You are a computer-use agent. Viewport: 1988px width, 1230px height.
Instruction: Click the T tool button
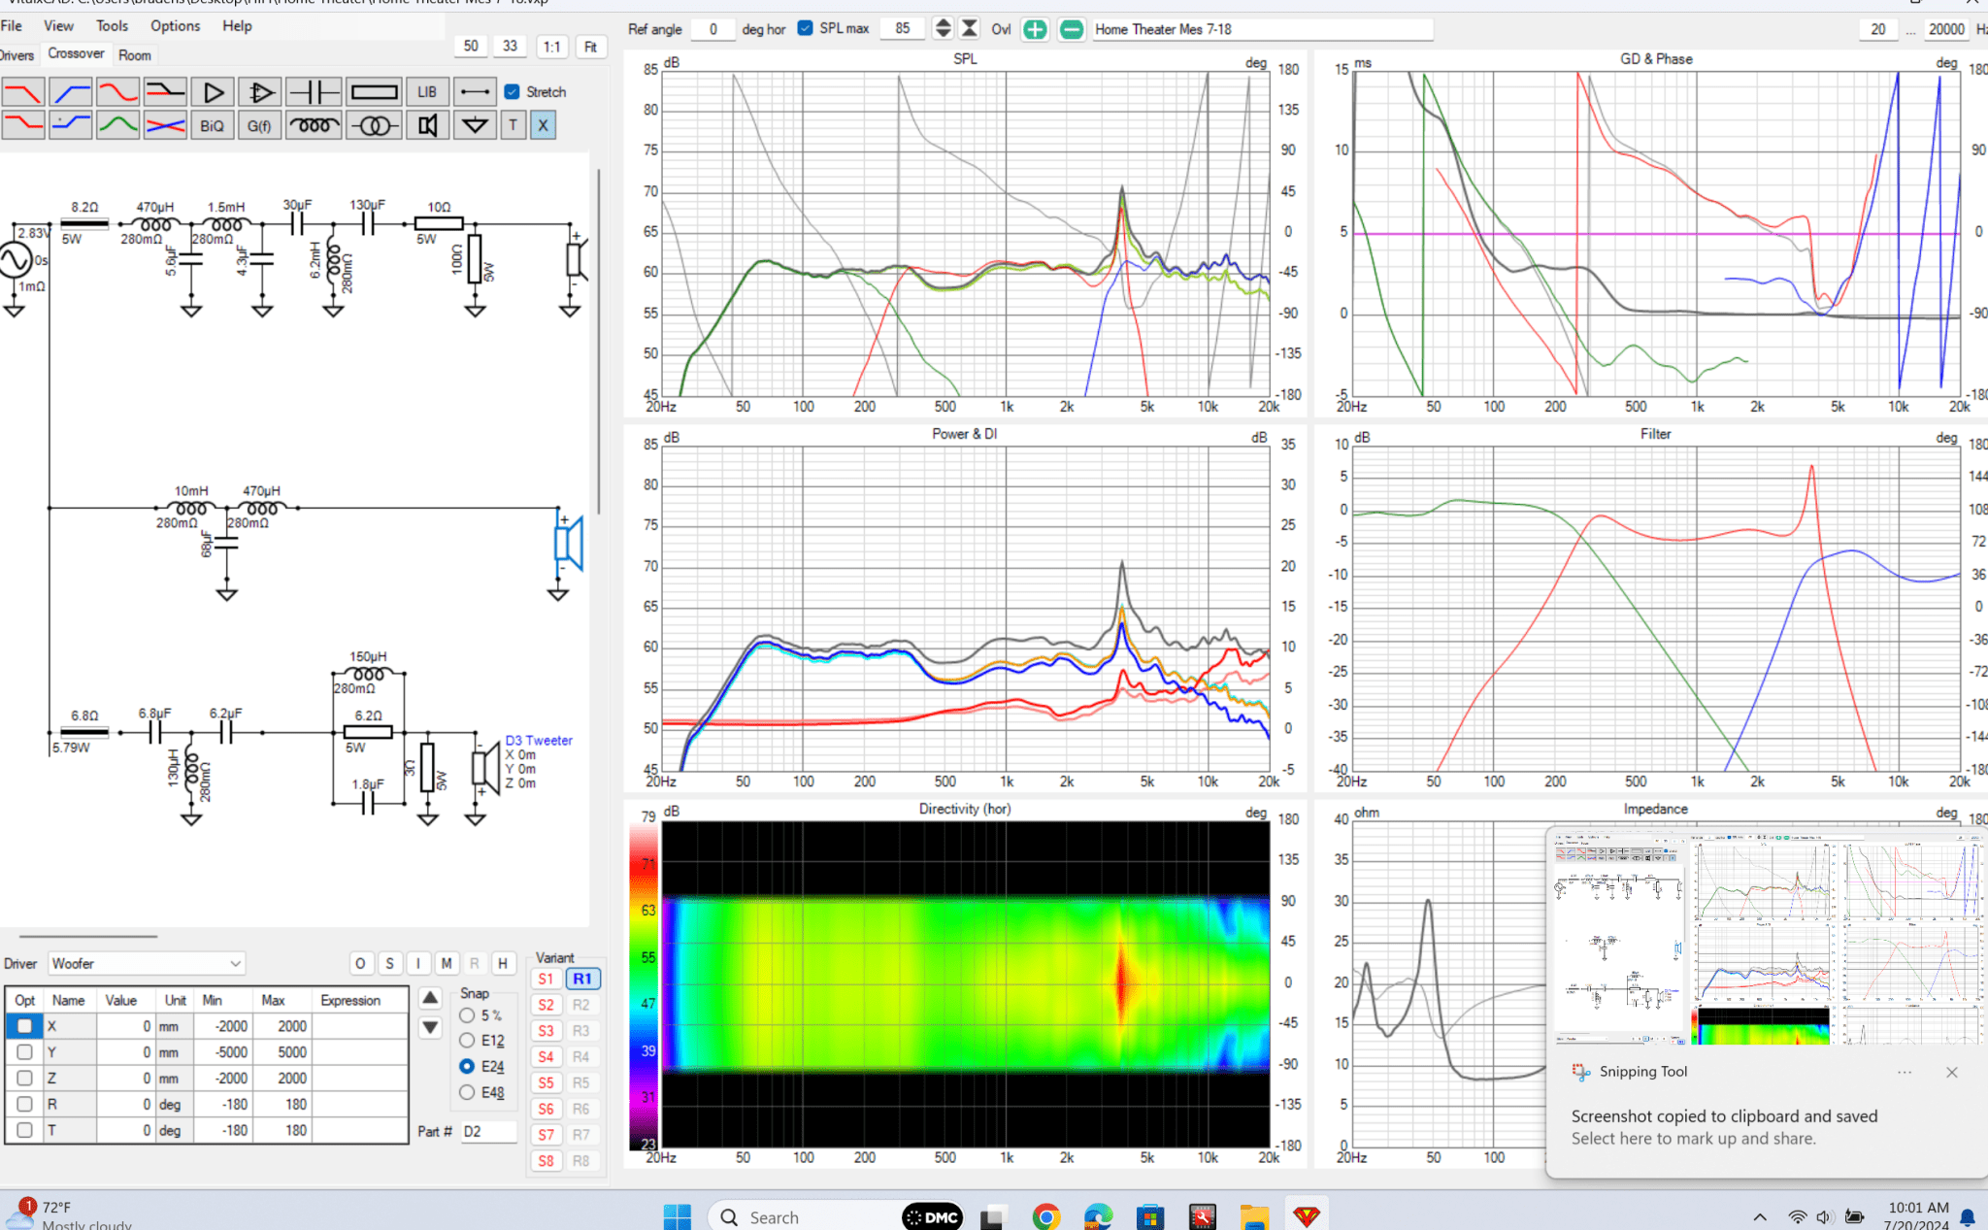[514, 125]
